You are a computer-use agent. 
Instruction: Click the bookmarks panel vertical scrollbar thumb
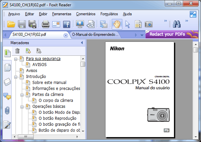(83, 64)
